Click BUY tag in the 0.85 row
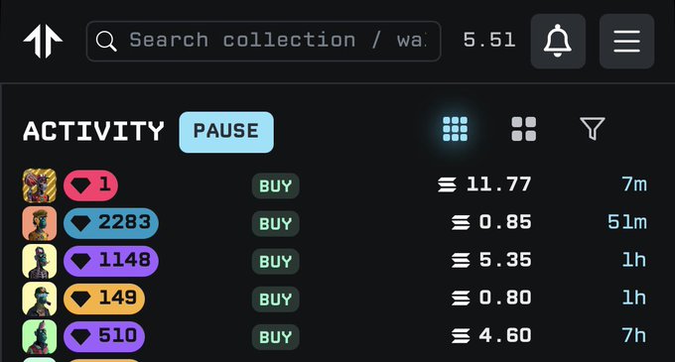Viewport: 675px width, 362px height. (276, 223)
